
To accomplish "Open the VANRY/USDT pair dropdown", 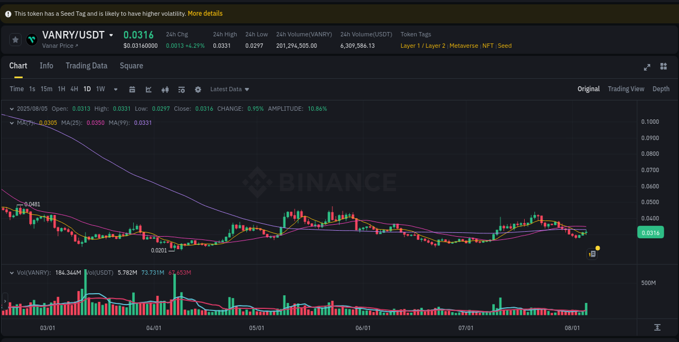I will click(111, 35).
